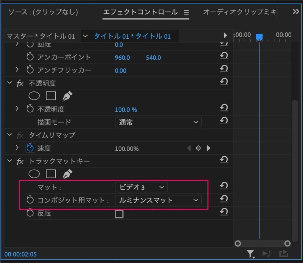Click マスター * タイトル 01 label
Image resolution: width=303 pixels, height=263 pixels.
41,36
